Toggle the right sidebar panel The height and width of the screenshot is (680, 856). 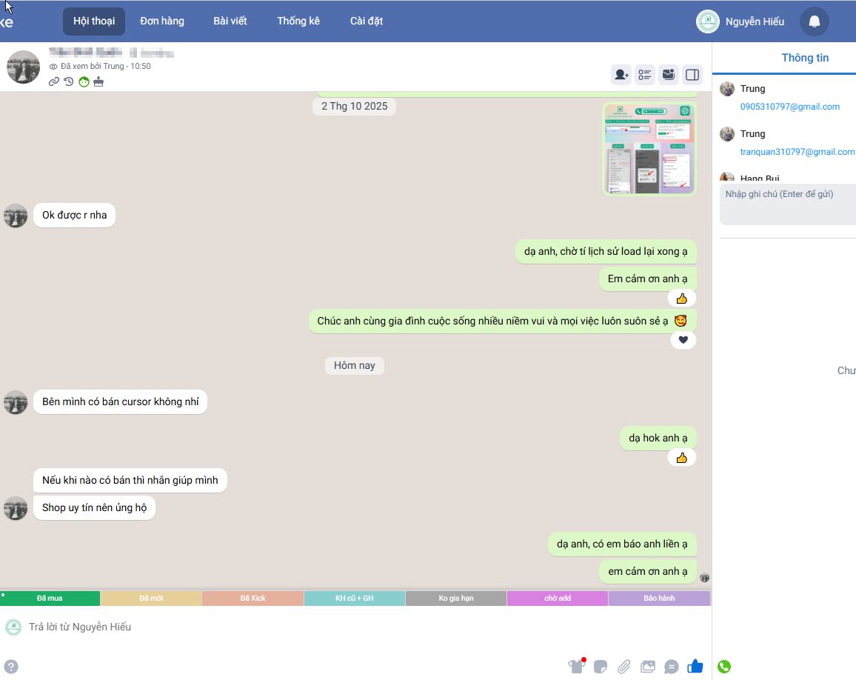[692, 74]
